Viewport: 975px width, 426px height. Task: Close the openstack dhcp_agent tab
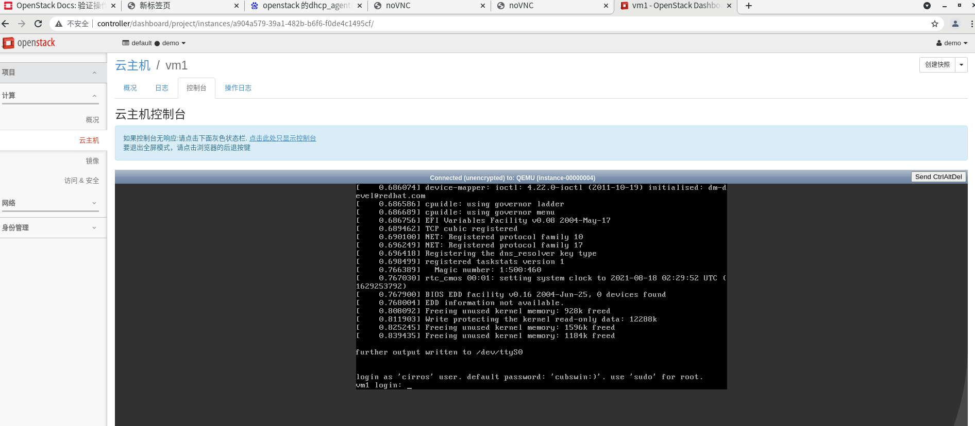click(360, 6)
